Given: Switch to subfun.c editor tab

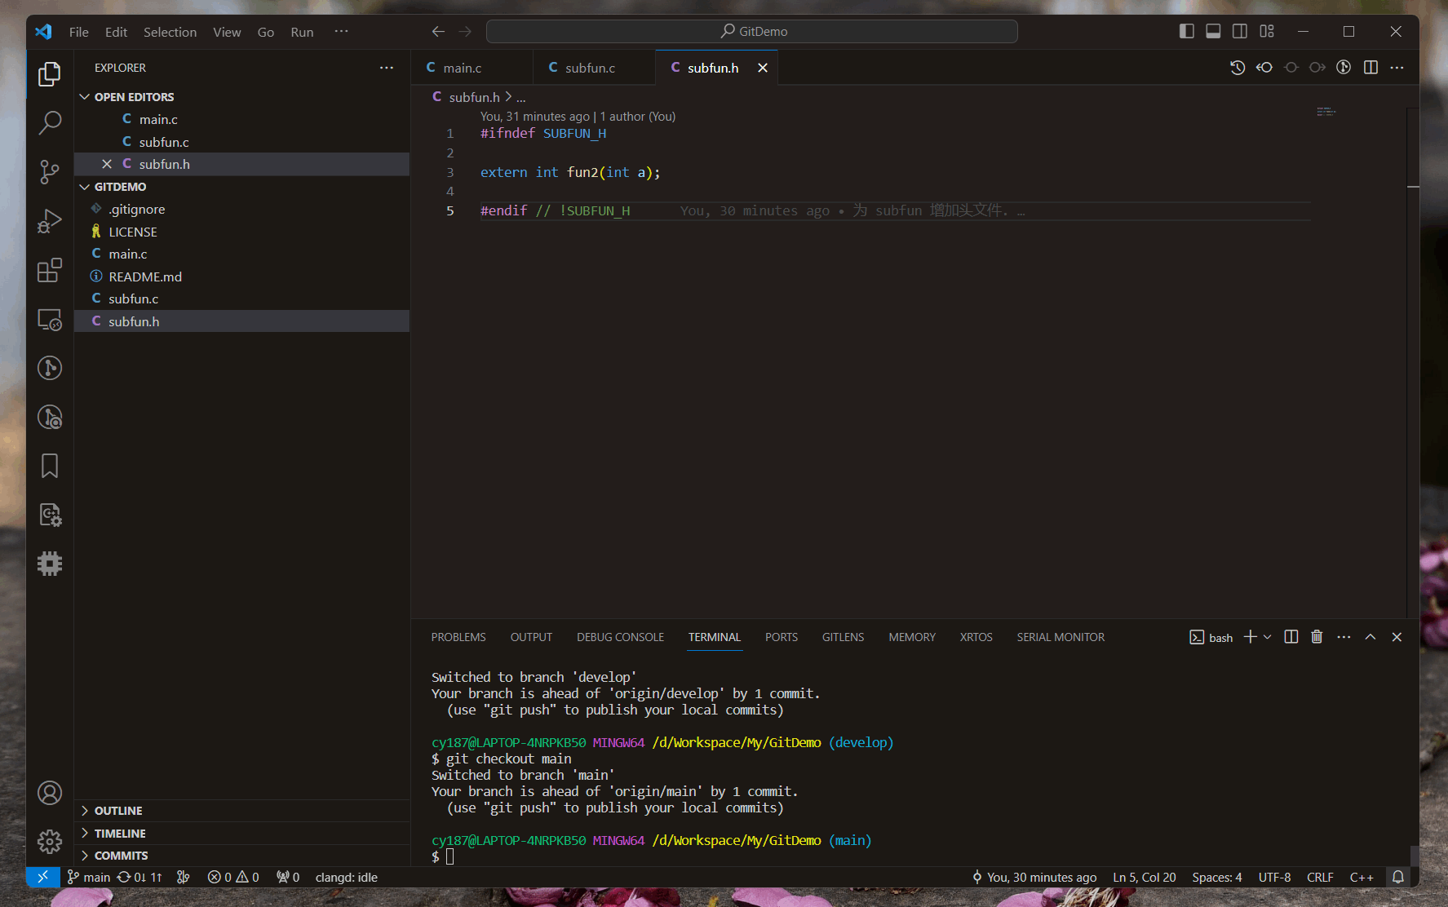Looking at the screenshot, I should click(x=594, y=68).
